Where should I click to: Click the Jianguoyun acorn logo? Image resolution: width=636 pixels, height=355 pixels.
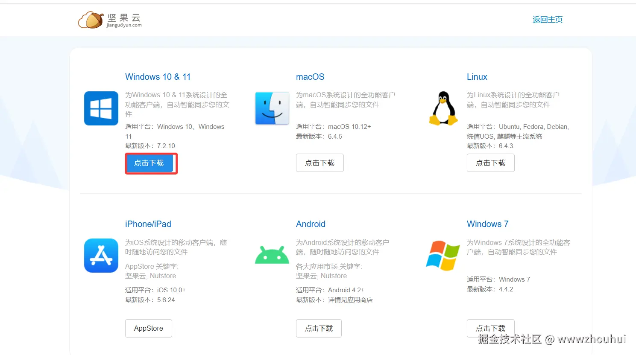(110, 20)
